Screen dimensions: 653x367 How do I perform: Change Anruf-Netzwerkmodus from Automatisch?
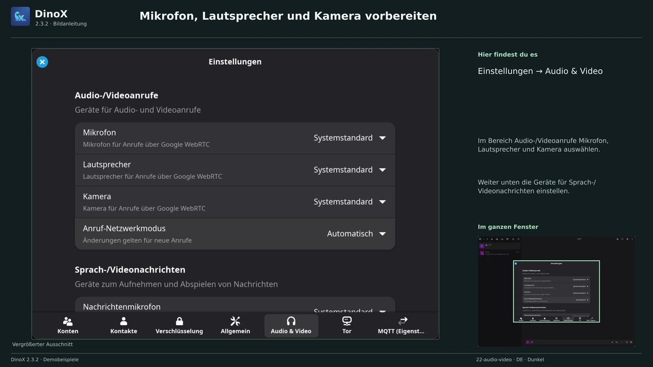(357, 234)
